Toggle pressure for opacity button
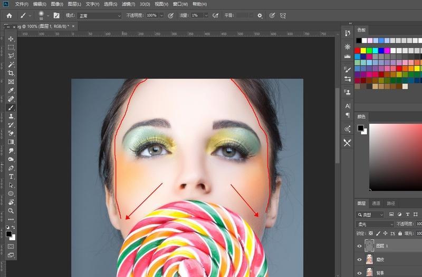 pos(170,16)
